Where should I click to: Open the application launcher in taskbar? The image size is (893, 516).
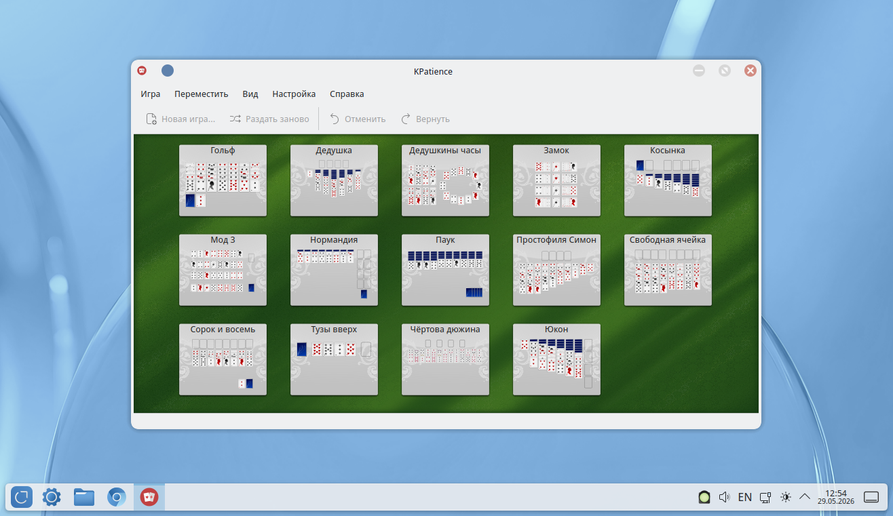click(x=22, y=498)
